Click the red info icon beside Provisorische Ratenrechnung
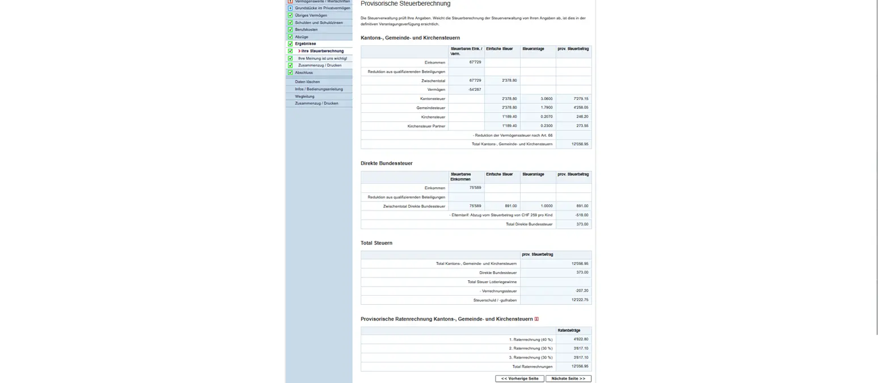The height and width of the screenshot is (383, 879). (536, 319)
